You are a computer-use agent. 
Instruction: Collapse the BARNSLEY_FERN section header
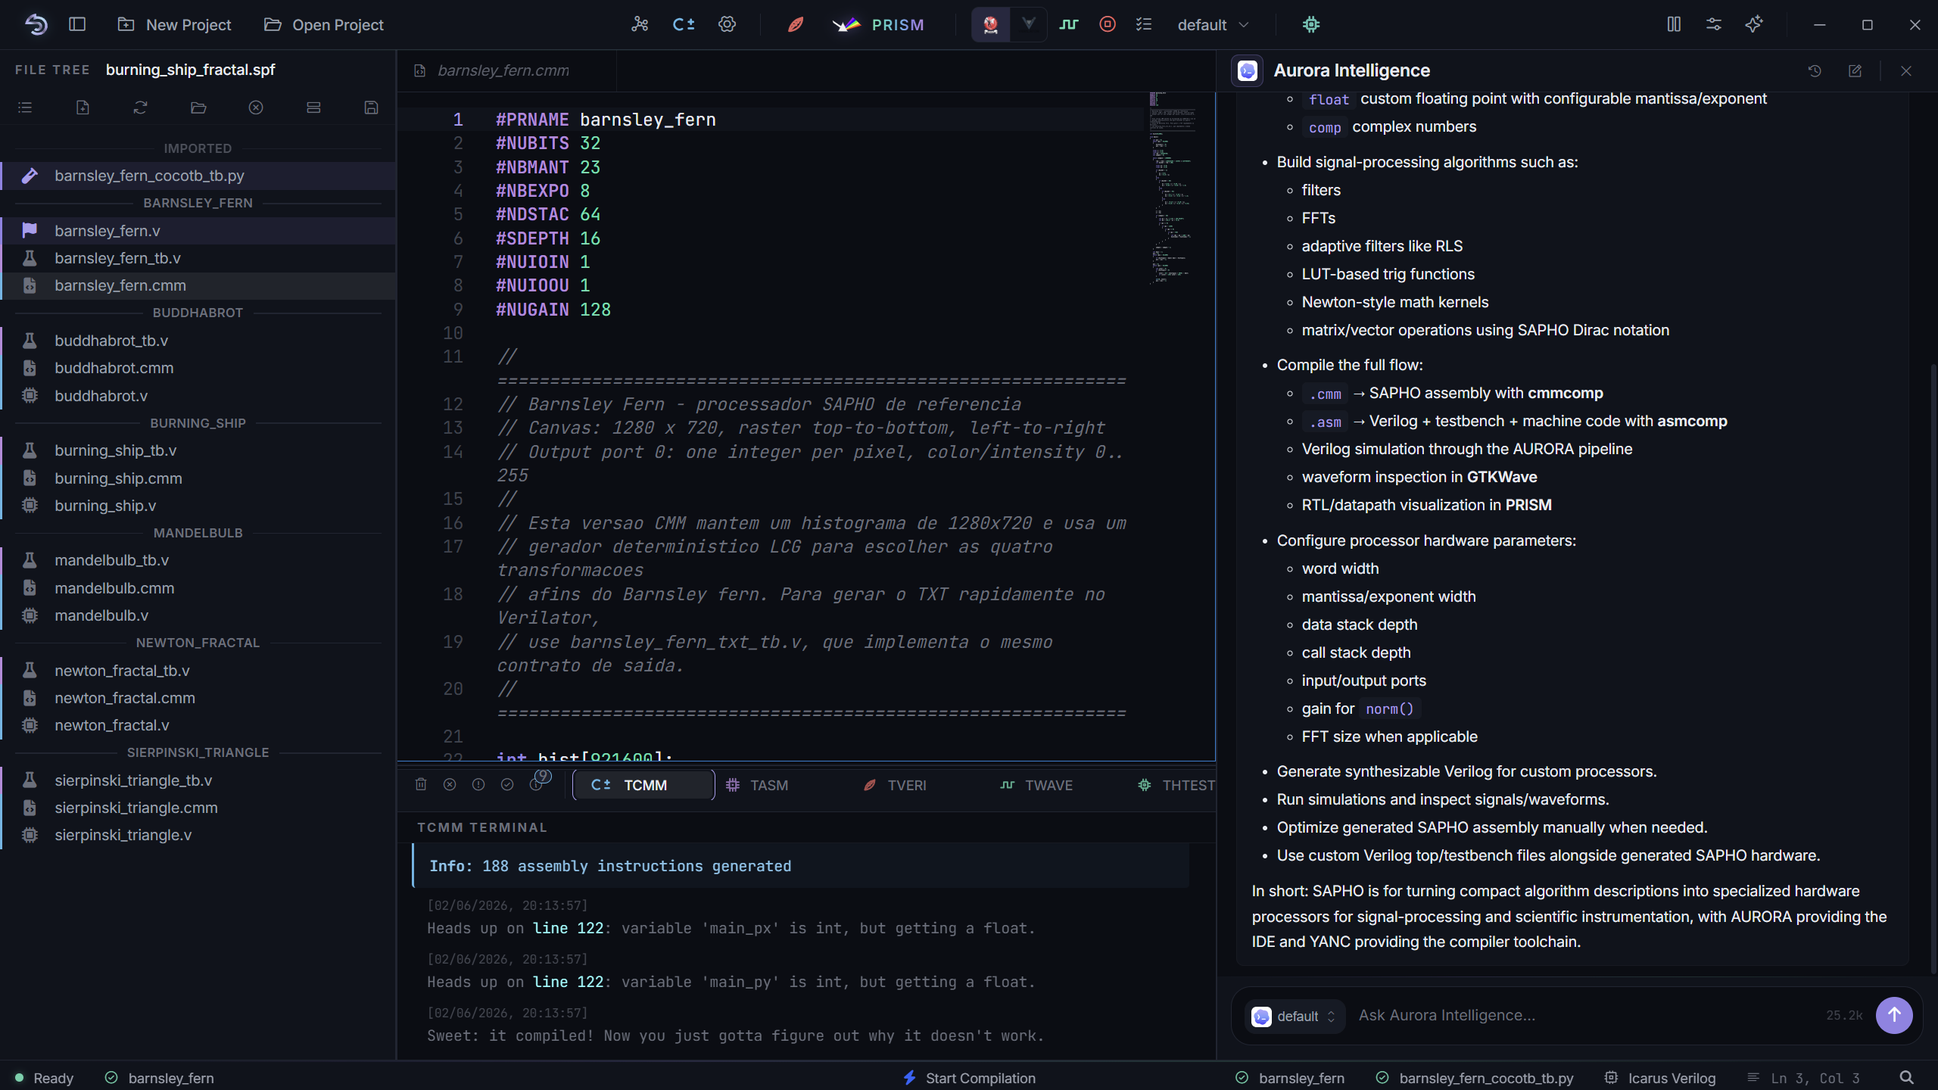point(198,203)
